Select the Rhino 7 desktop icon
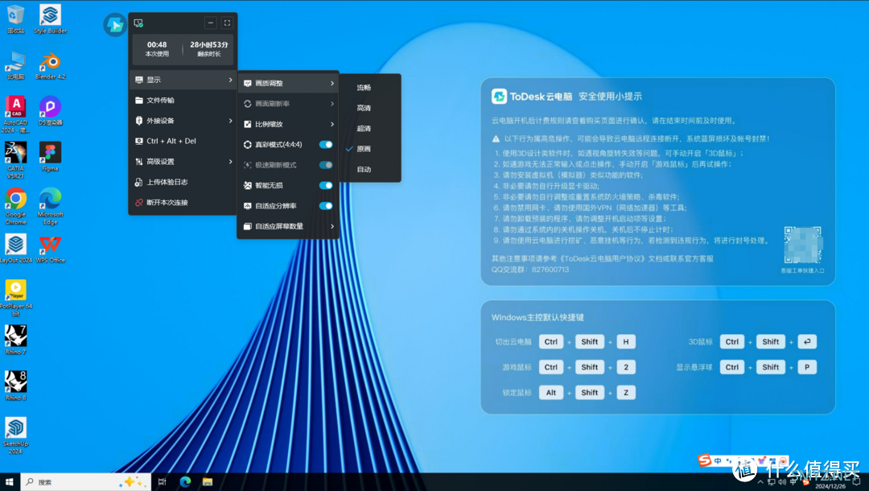The width and height of the screenshot is (869, 491). [15, 340]
